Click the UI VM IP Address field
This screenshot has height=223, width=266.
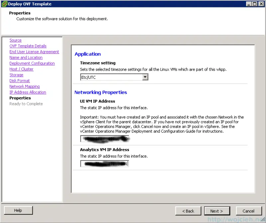pyautogui.click(x=104, y=139)
